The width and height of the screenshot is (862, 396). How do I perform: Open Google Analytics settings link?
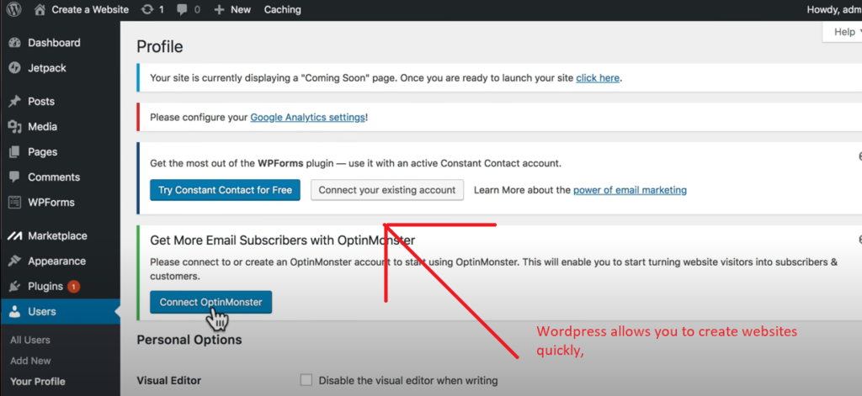click(x=307, y=118)
